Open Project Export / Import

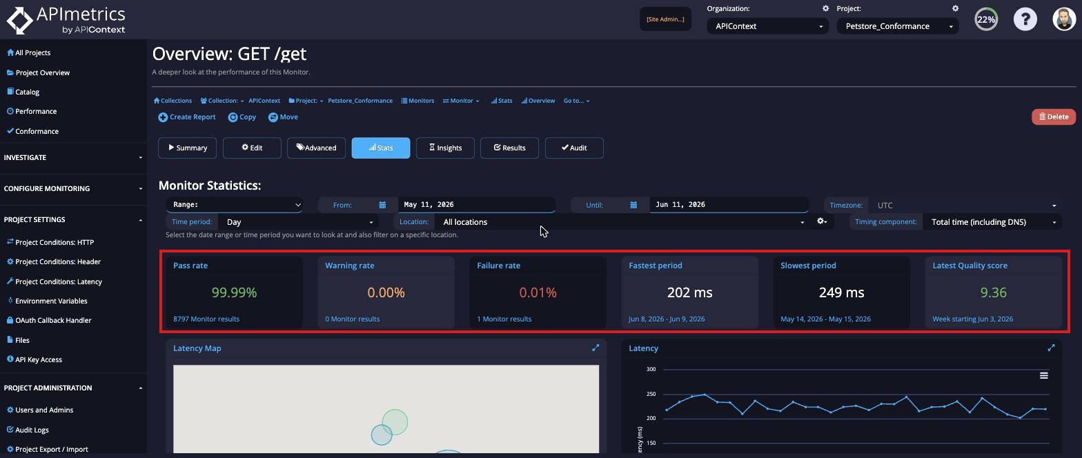coord(47,449)
